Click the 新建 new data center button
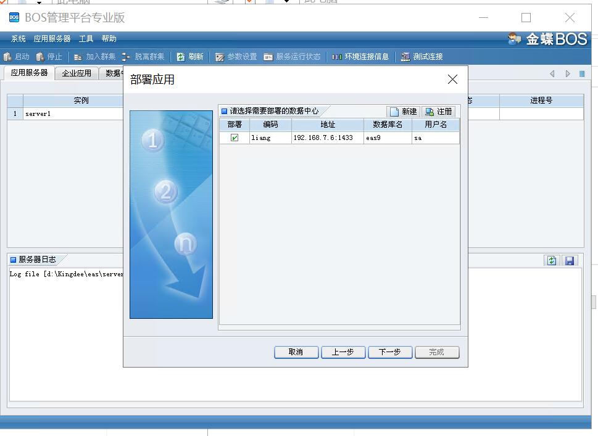Viewport: 598px width, 436px height. [404, 111]
